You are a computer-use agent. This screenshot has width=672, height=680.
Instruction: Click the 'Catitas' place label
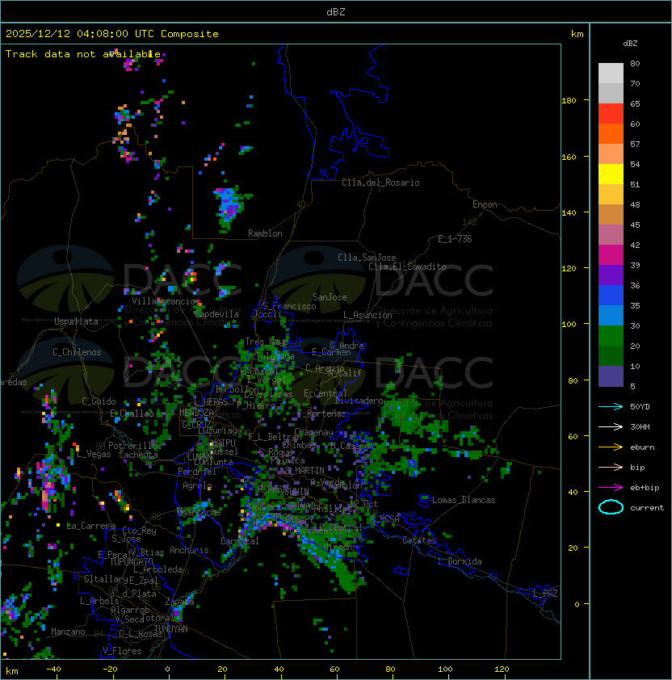tap(419, 540)
